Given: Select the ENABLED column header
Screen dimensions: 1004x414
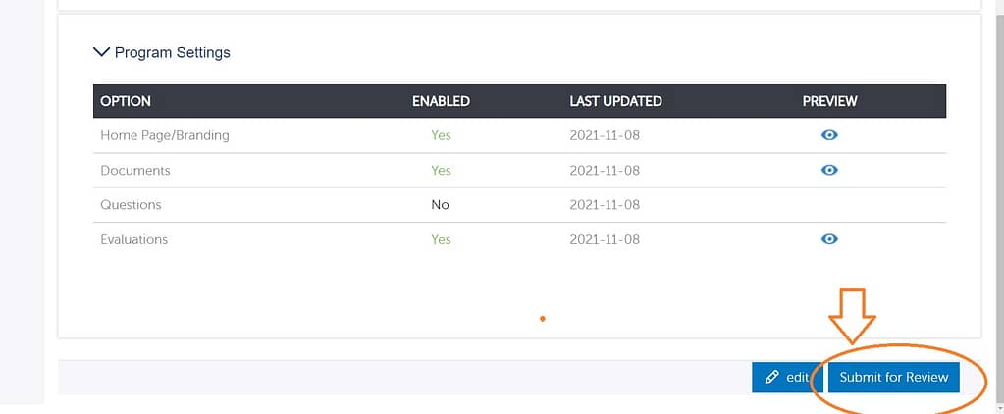Looking at the screenshot, I should [x=441, y=101].
